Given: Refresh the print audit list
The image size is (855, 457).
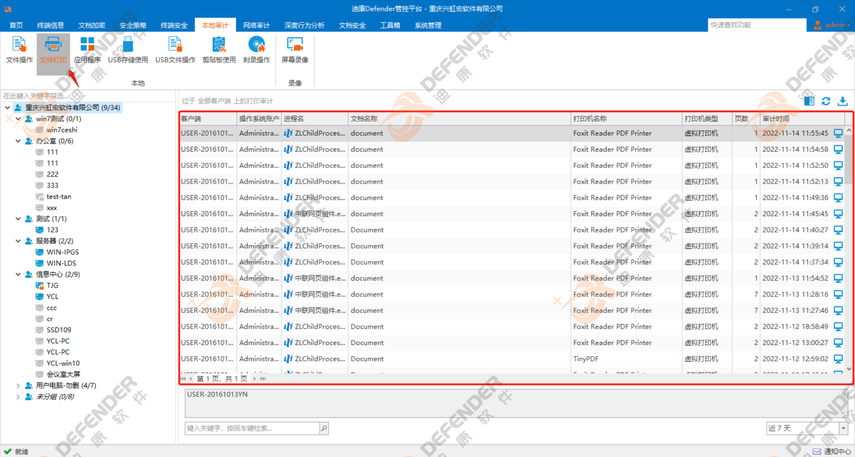Looking at the screenshot, I should pos(826,101).
